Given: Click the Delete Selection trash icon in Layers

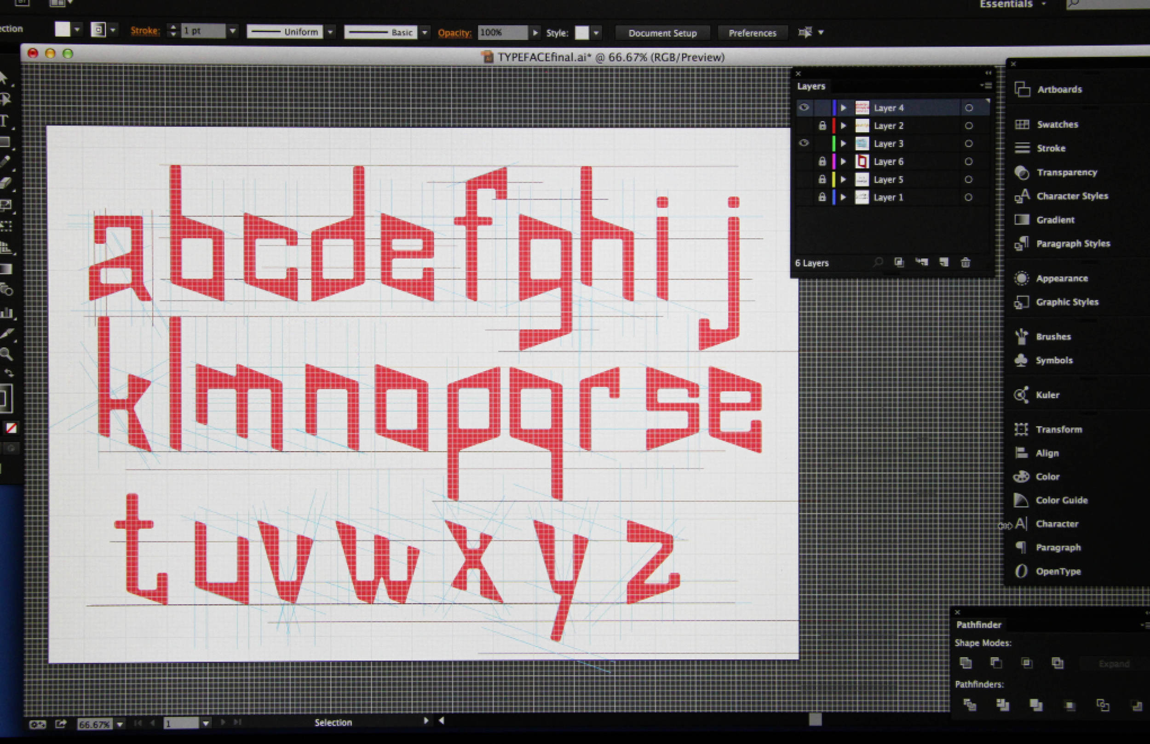Looking at the screenshot, I should pos(966,263).
